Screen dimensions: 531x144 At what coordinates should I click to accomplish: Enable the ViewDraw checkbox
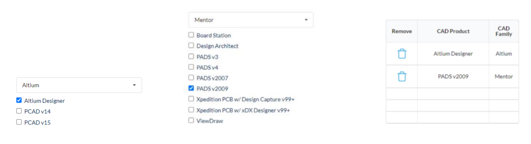[191, 121]
